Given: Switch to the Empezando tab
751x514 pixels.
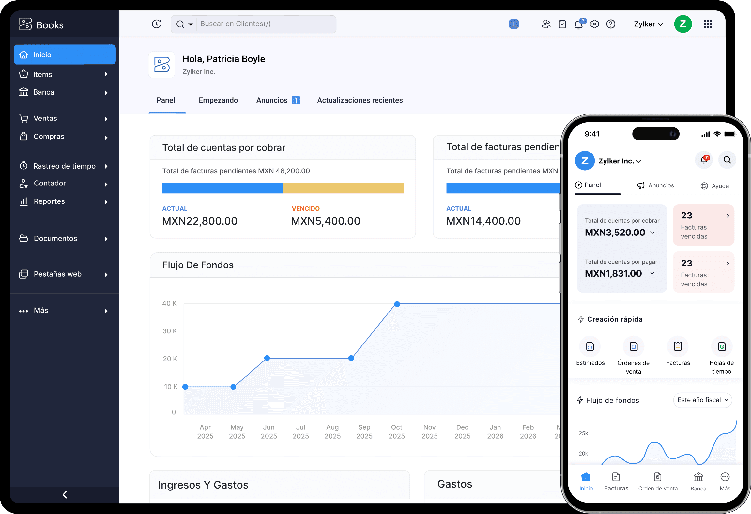Looking at the screenshot, I should (218, 100).
